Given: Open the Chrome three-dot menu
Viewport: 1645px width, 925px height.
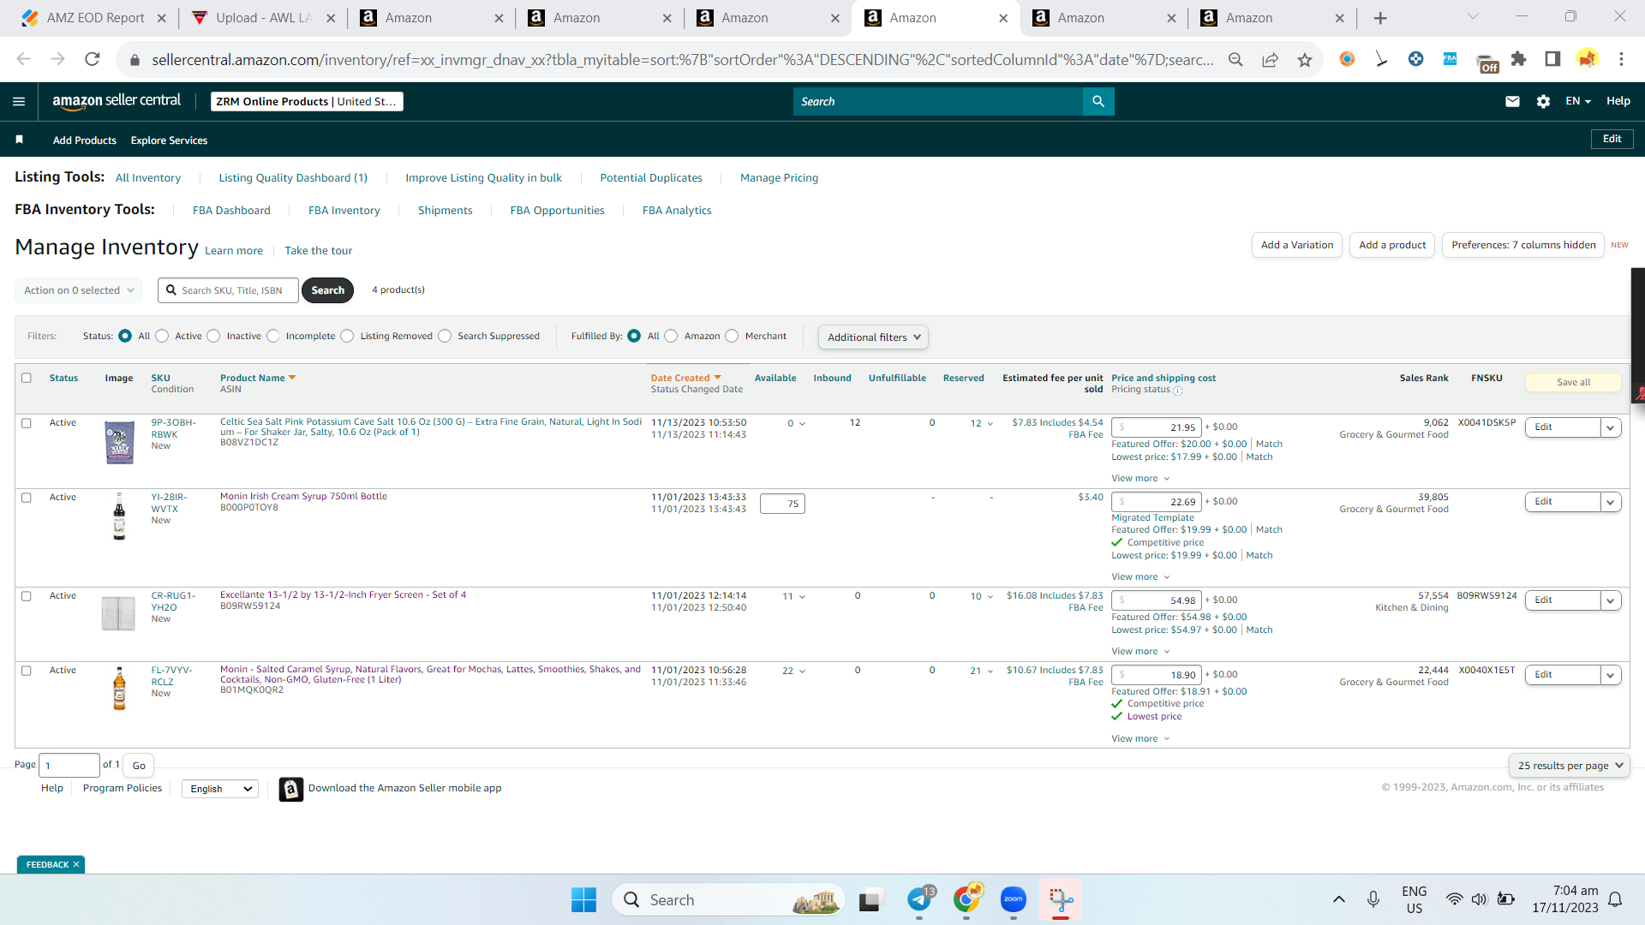Looking at the screenshot, I should click(1621, 59).
